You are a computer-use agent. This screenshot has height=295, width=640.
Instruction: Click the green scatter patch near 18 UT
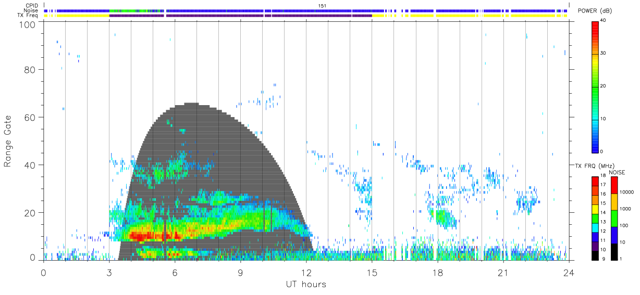click(x=444, y=216)
